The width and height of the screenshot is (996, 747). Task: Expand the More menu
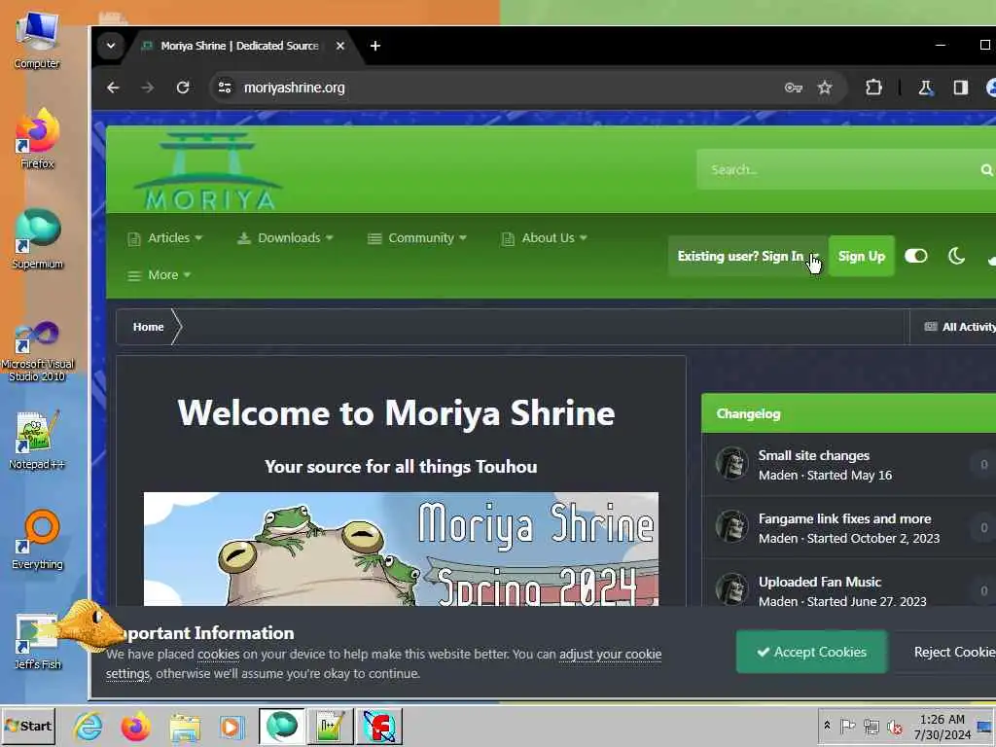pyautogui.click(x=159, y=275)
